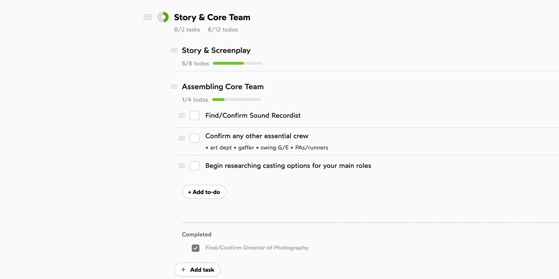Collapse the Assembling Core Team task

(x=223, y=87)
